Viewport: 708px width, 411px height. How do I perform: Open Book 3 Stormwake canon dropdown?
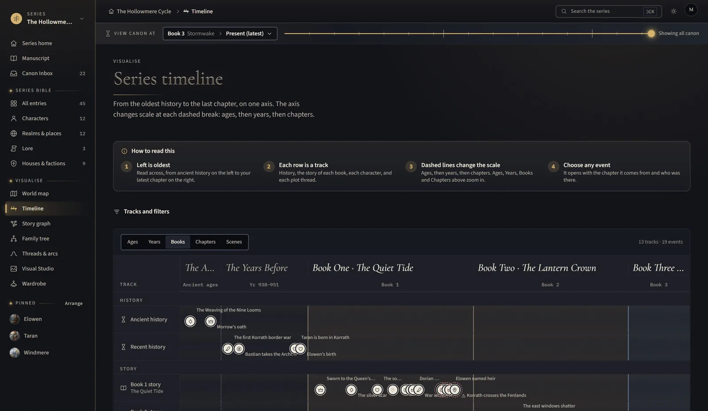tap(220, 34)
